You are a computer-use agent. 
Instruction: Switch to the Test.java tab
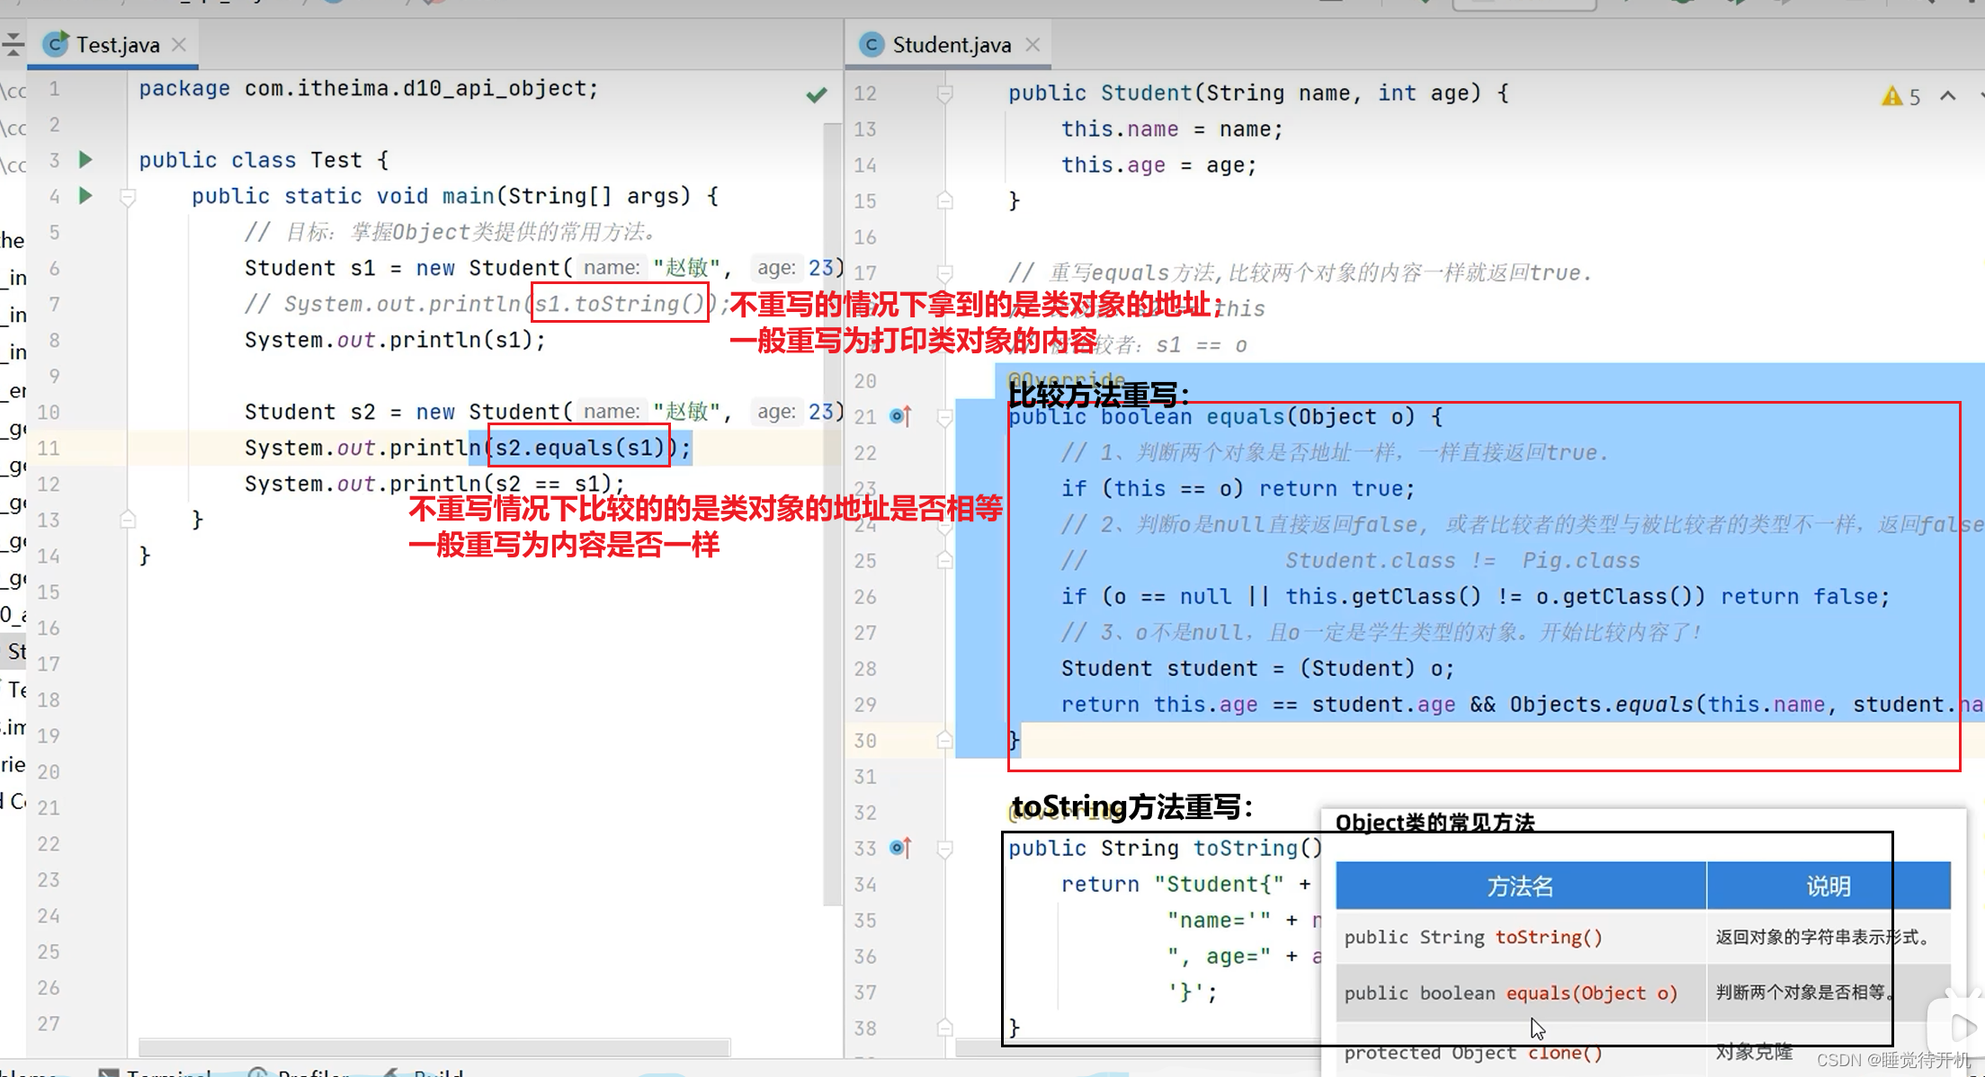tap(112, 43)
